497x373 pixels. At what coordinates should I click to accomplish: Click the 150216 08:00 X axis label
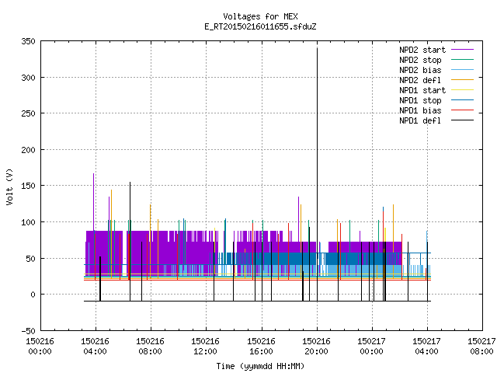[x=150, y=347]
